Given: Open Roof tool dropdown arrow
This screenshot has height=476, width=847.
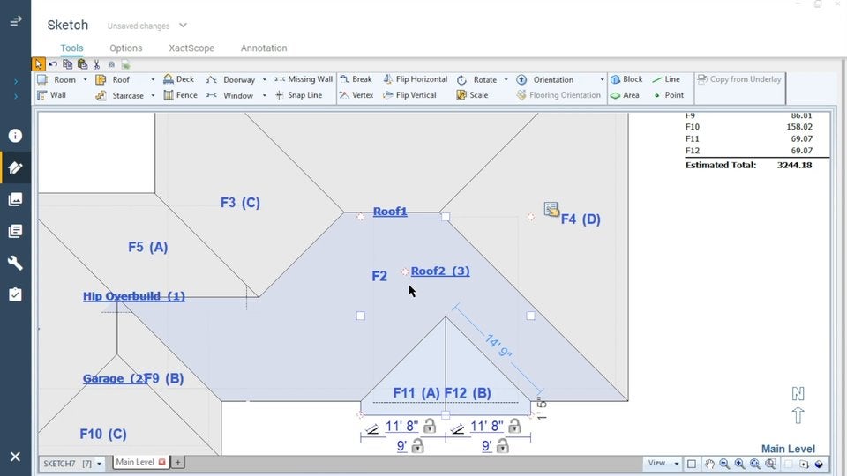Looking at the screenshot, I should coord(153,80).
